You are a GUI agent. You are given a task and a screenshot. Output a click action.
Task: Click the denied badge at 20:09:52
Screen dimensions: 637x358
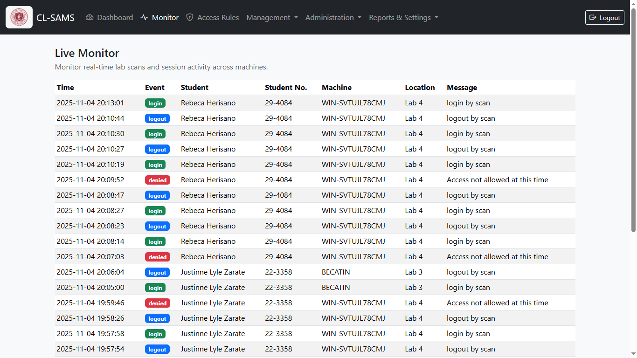tap(158, 180)
